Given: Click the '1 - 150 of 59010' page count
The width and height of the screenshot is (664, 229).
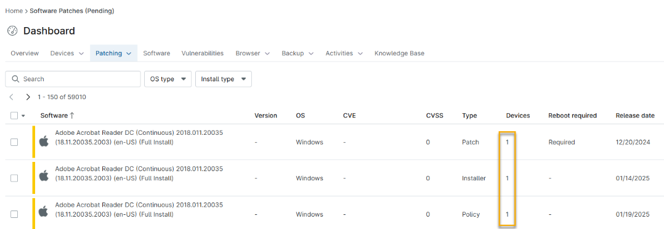Looking at the screenshot, I should (x=62, y=97).
